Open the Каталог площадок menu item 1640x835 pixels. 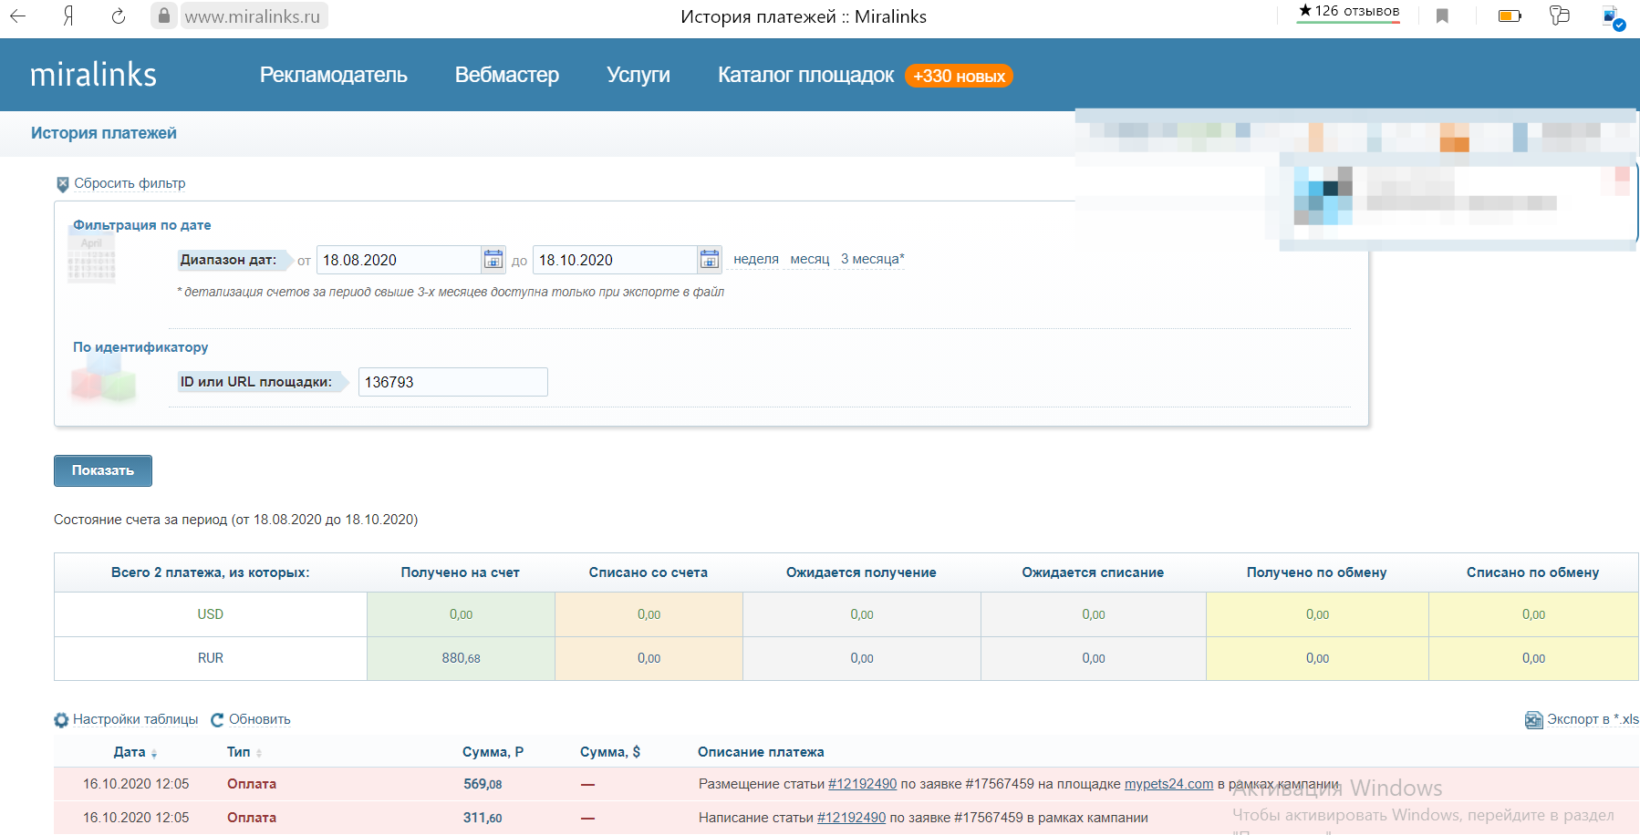coord(805,75)
